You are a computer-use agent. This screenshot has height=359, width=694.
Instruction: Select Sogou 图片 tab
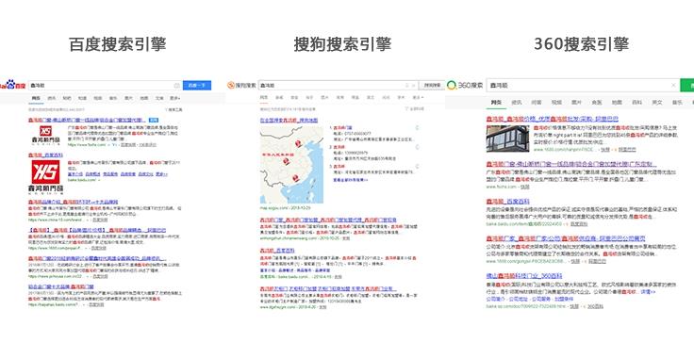coord(324,97)
